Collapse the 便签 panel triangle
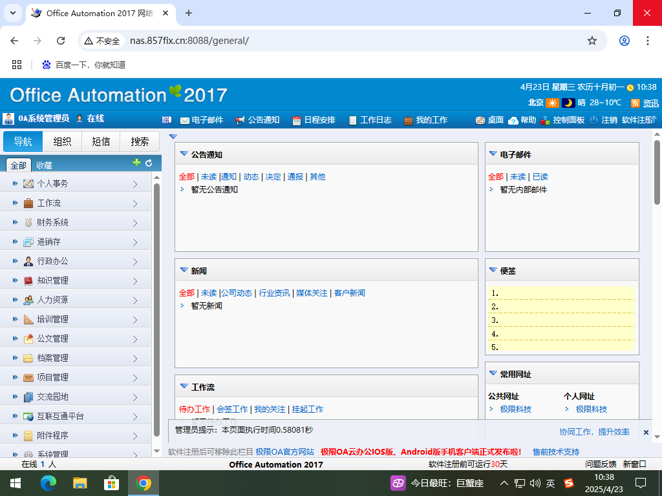The height and width of the screenshot is (496, 662). click(493, 269)
